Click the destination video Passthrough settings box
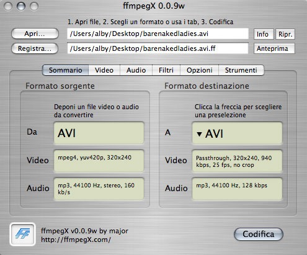The width and height of the screenshot is (307, 255). coord(237,161)
